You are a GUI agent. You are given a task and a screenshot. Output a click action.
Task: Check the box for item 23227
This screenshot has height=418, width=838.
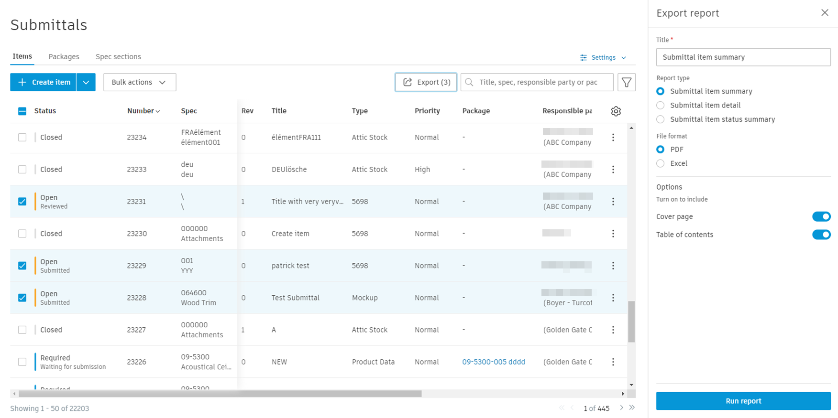(x=22, y=330)
